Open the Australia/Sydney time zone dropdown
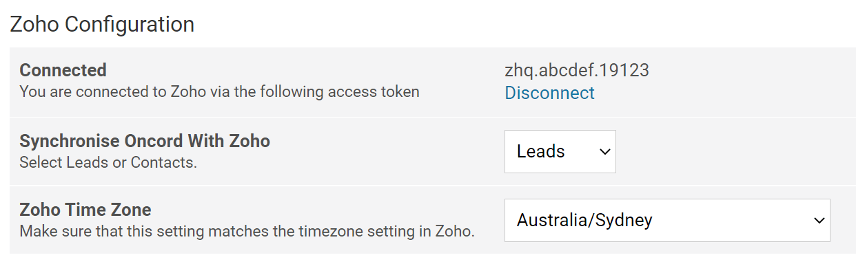 667,220
